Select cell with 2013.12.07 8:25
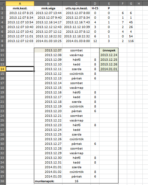The image size is (148, 185). (x=20, y=13)
